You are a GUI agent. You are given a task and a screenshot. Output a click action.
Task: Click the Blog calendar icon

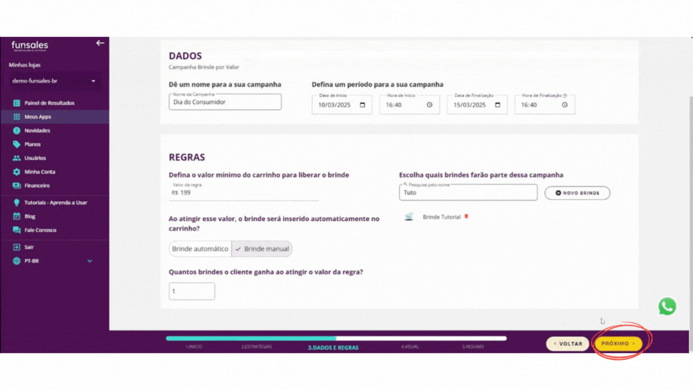tap(16, 216)
